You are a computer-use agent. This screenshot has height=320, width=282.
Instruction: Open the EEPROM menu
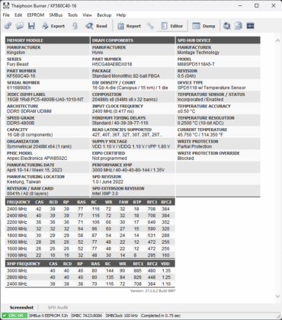36,15
